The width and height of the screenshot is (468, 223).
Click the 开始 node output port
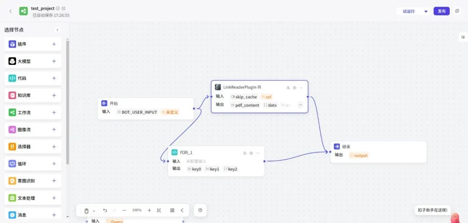[194, 108]
